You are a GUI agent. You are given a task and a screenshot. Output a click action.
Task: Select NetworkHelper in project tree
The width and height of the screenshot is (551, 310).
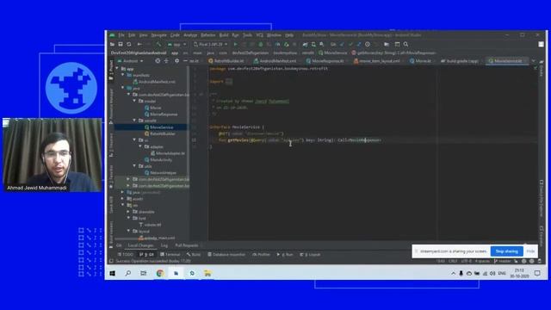(161, 173)
